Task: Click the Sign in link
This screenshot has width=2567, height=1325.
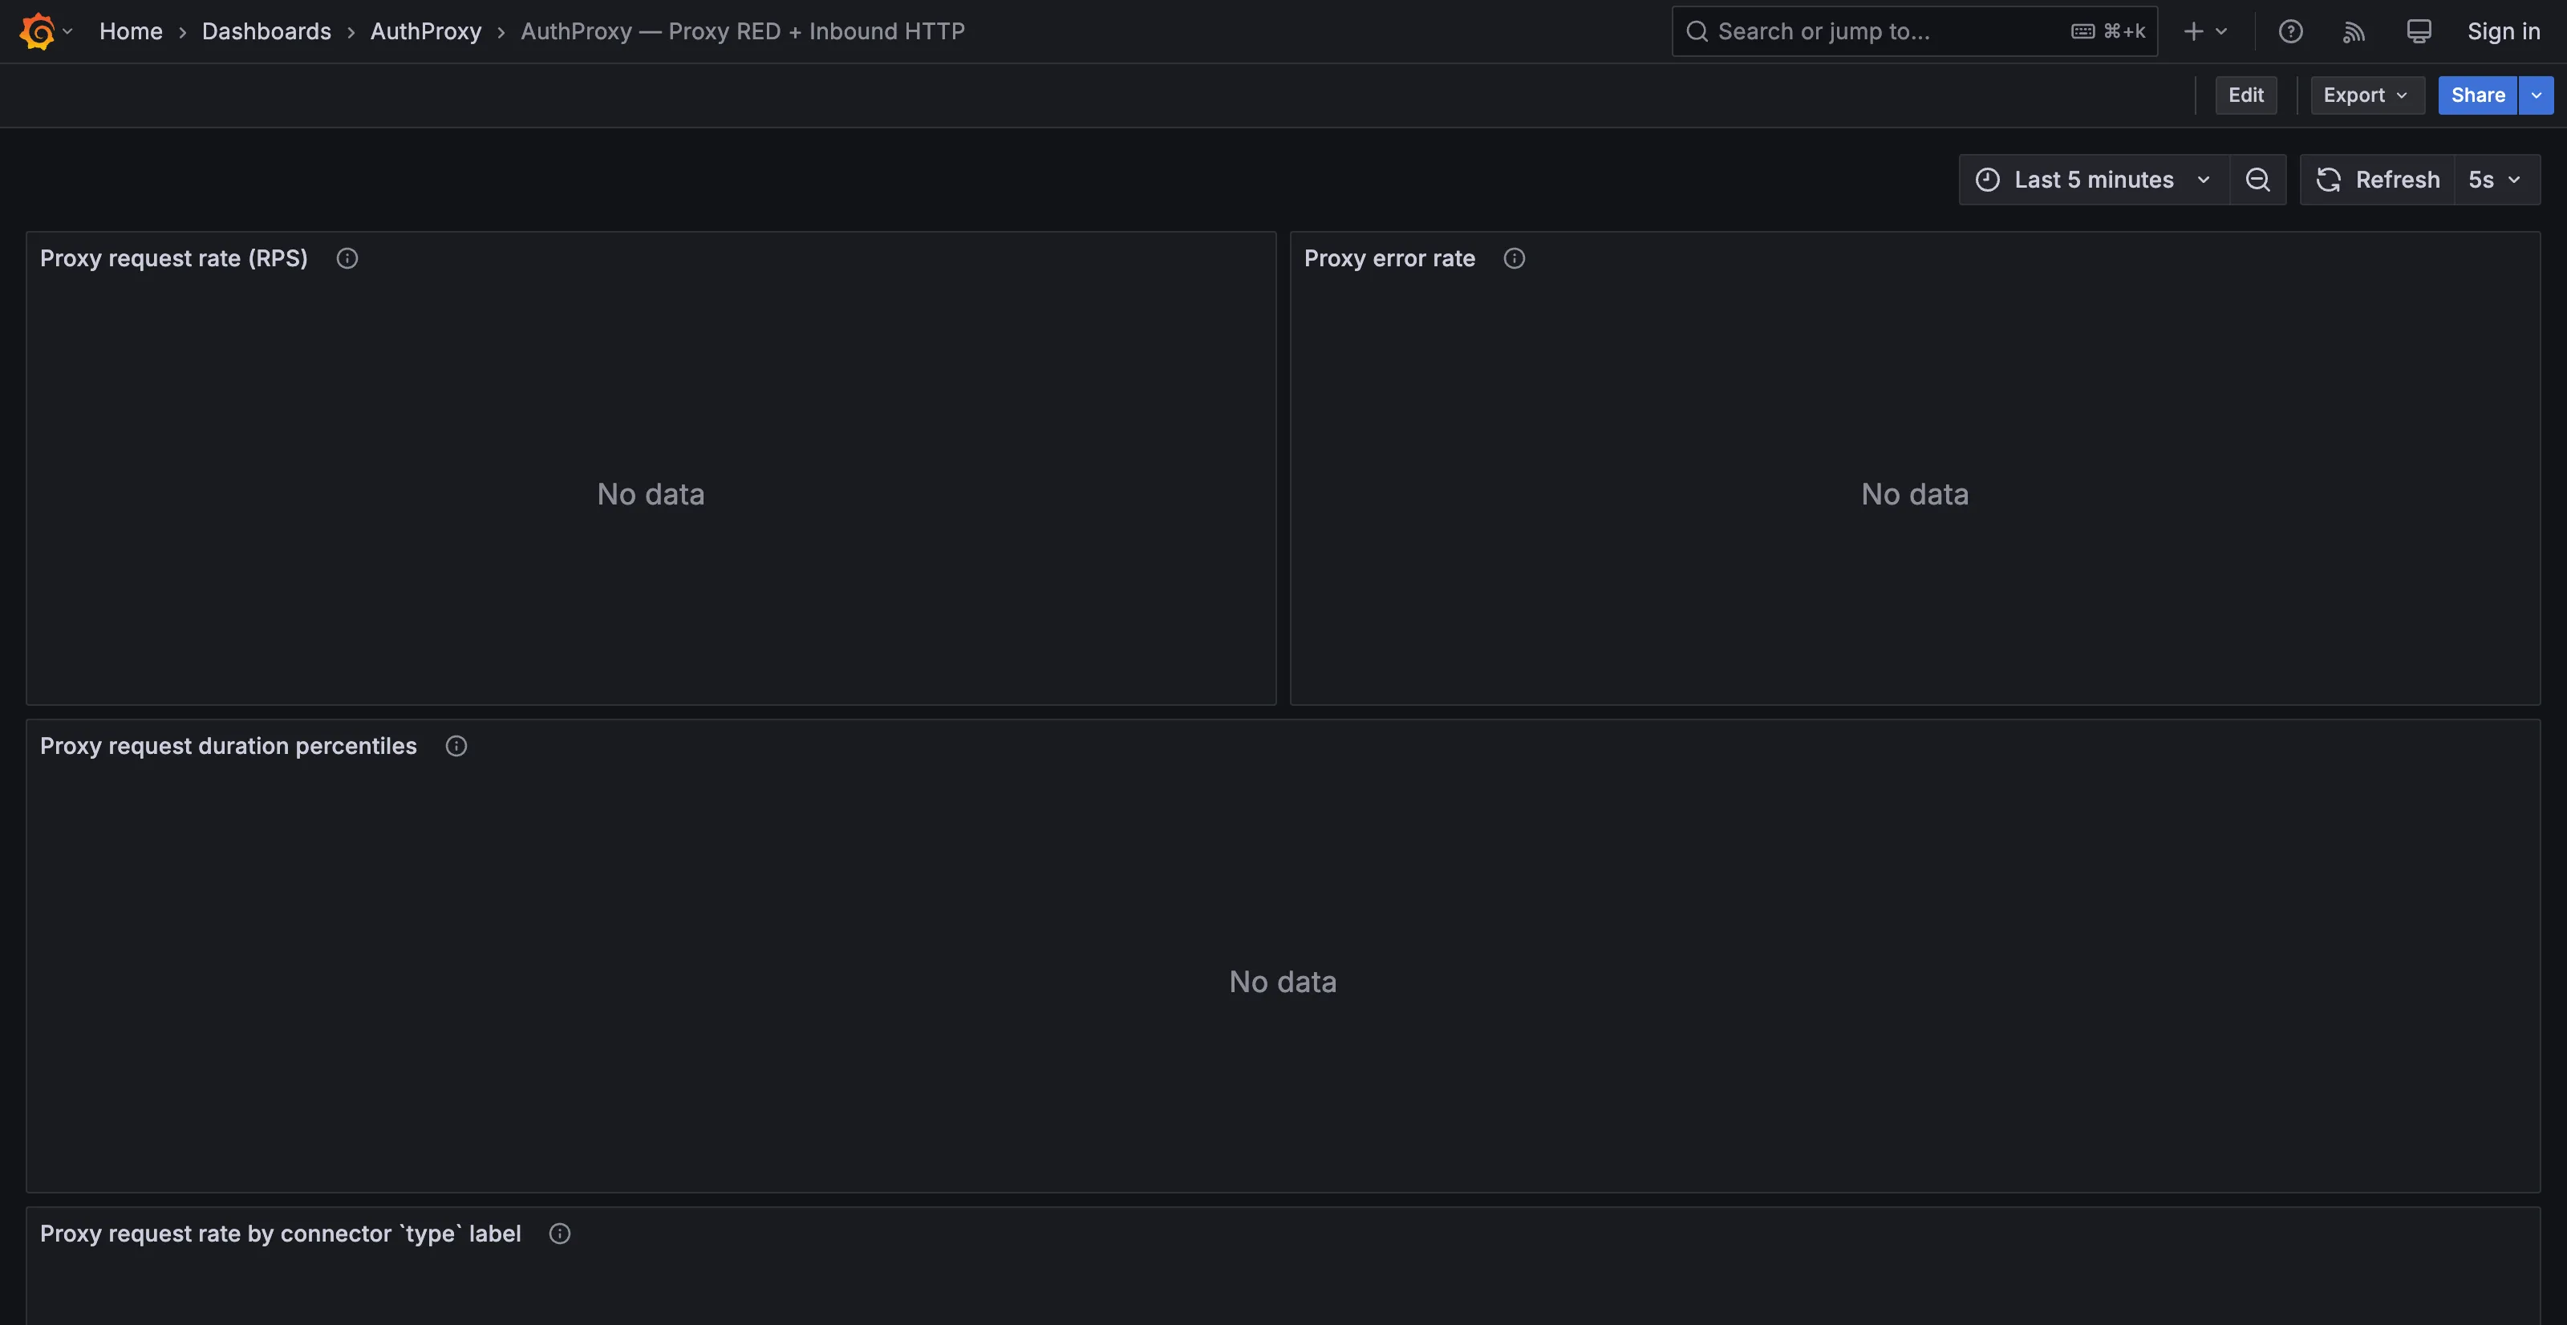Action: click(x=2503, y=31)
